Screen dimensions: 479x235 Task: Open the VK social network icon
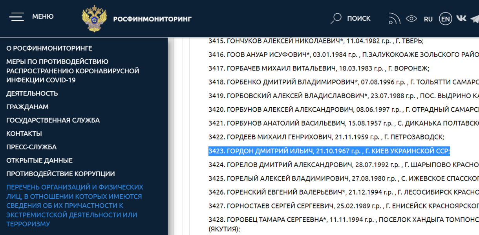tap(461, 18)
